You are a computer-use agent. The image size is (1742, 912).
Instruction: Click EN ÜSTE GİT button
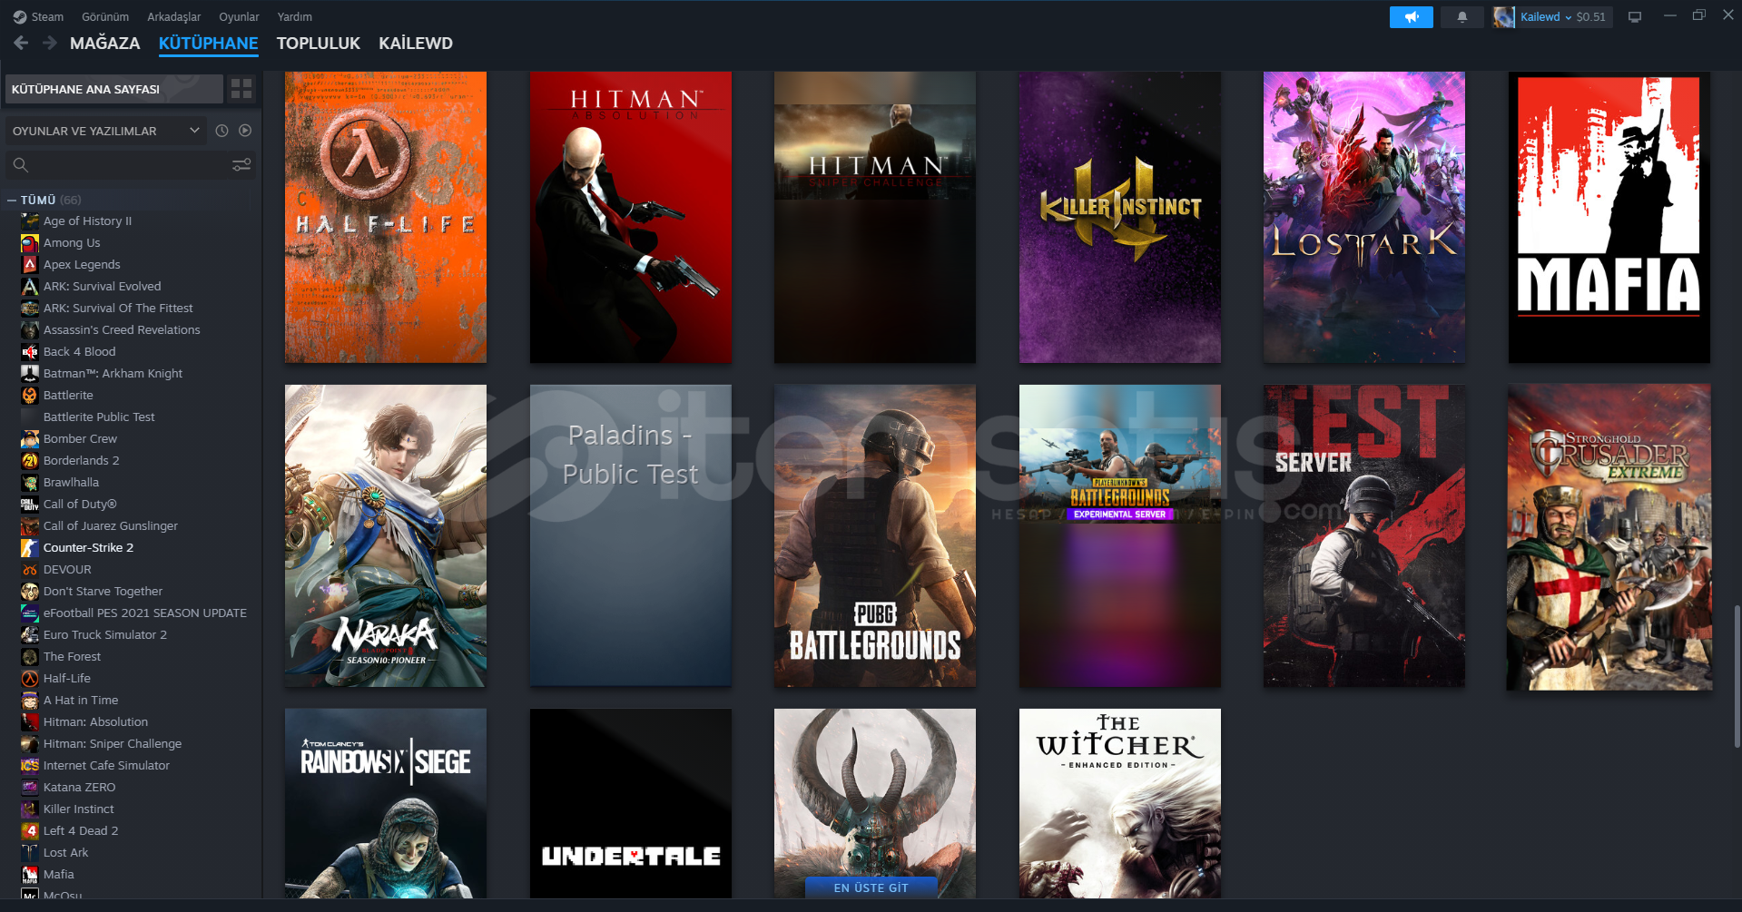pyautogui.click(x=871, y=887)
